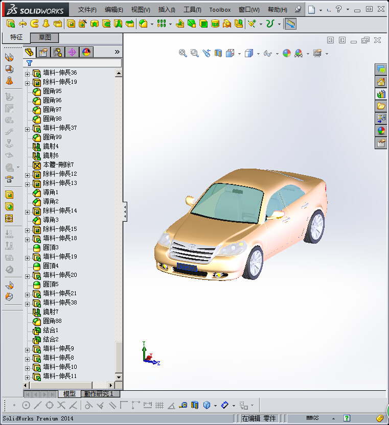Click the Previous View icon

click(207, 53)
